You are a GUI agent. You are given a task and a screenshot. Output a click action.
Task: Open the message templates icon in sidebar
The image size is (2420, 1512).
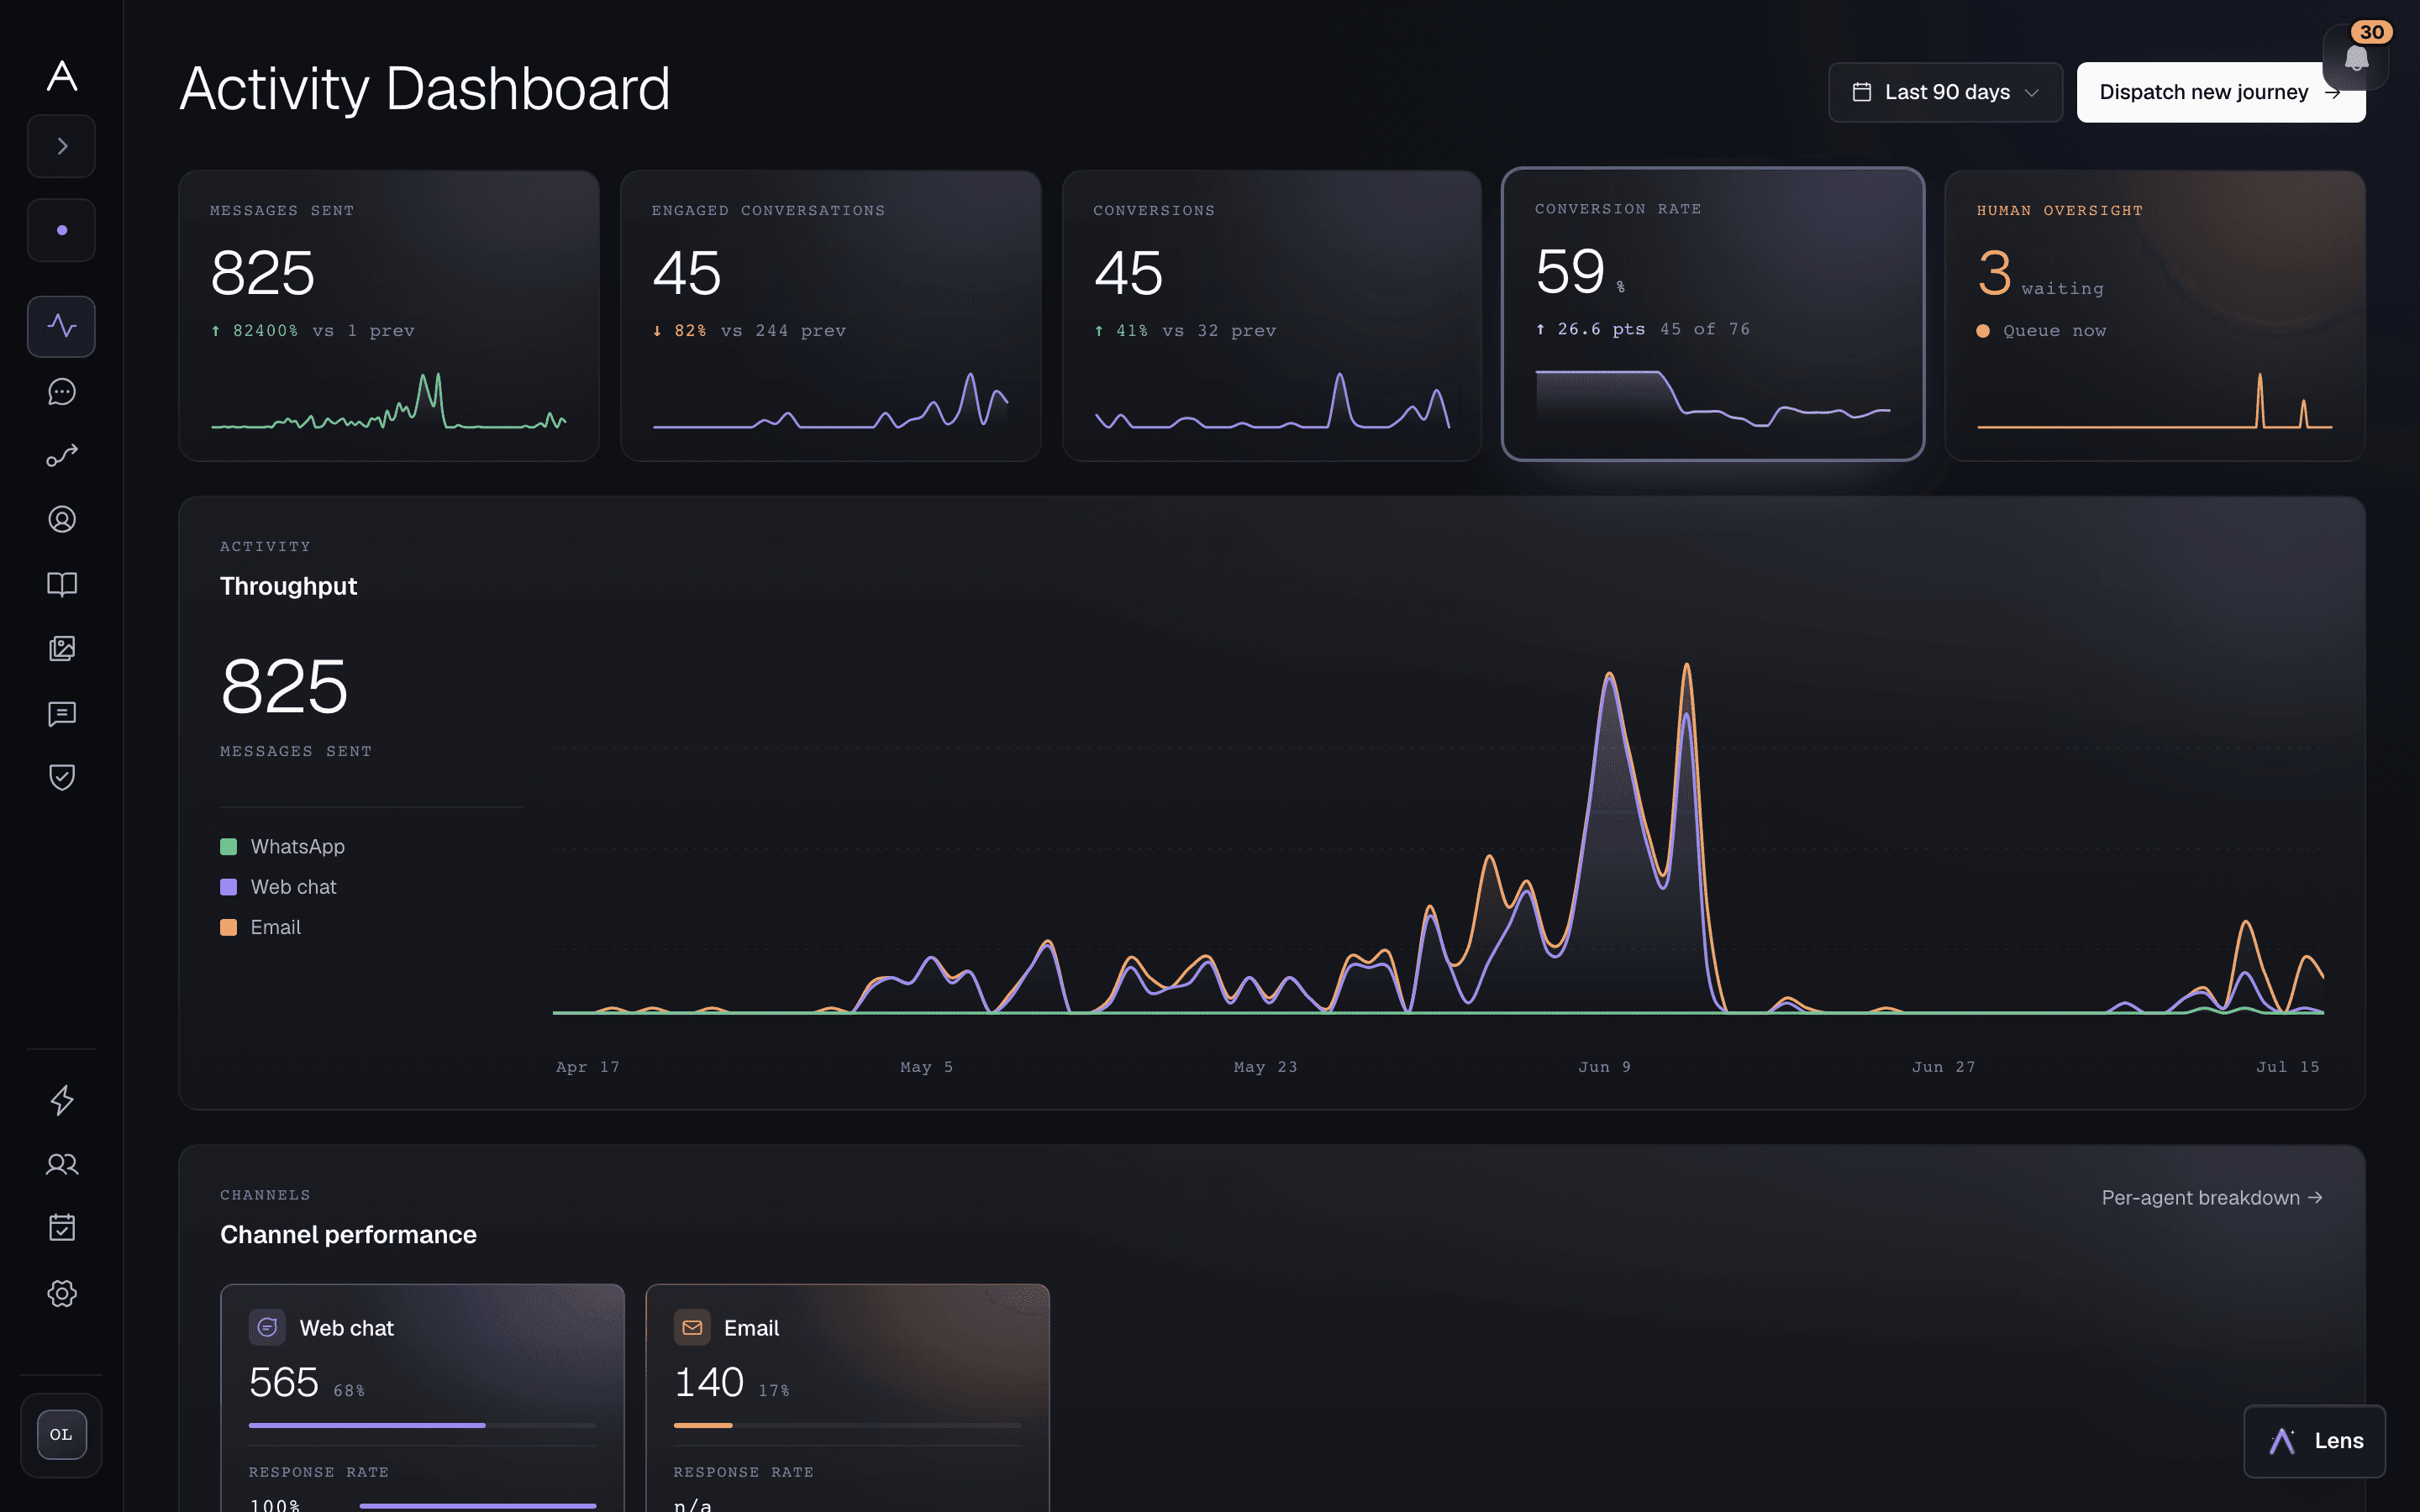point(62,714)
